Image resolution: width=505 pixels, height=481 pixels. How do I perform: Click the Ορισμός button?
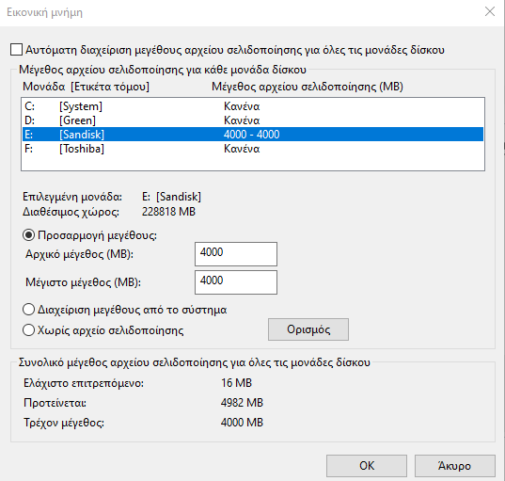tap(308, 329)
